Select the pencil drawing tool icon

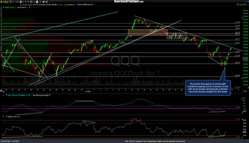(x=40, y=2)
